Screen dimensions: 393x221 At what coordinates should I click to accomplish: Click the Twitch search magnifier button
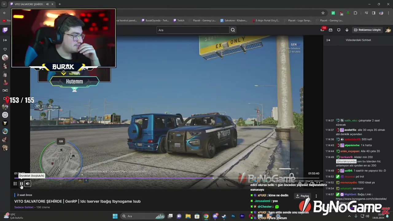tap(233, 30)
